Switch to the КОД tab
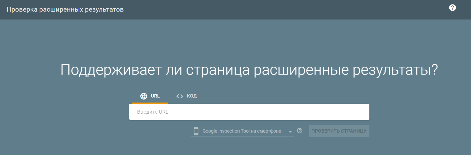 coord(187,96)
